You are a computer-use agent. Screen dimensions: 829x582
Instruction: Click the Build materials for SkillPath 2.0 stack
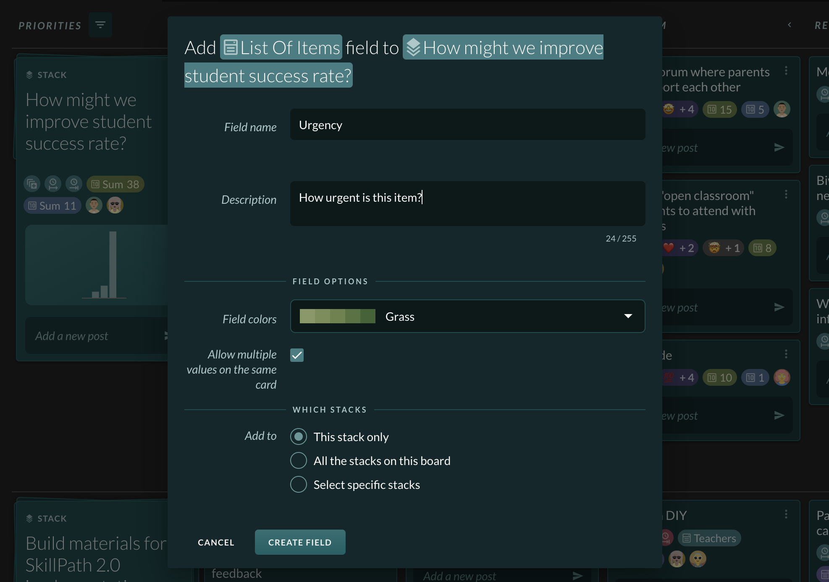click(x=96, y=553)
